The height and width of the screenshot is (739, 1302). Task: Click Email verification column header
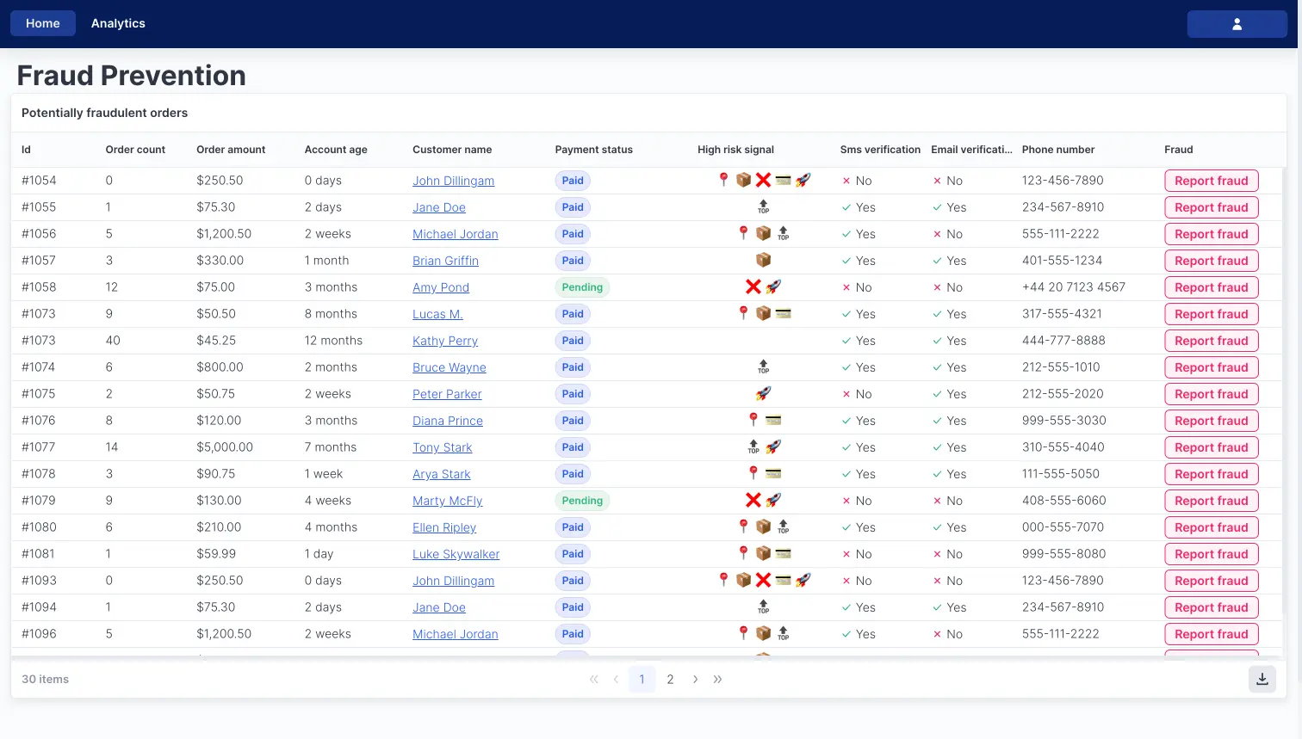coord(972,150)
